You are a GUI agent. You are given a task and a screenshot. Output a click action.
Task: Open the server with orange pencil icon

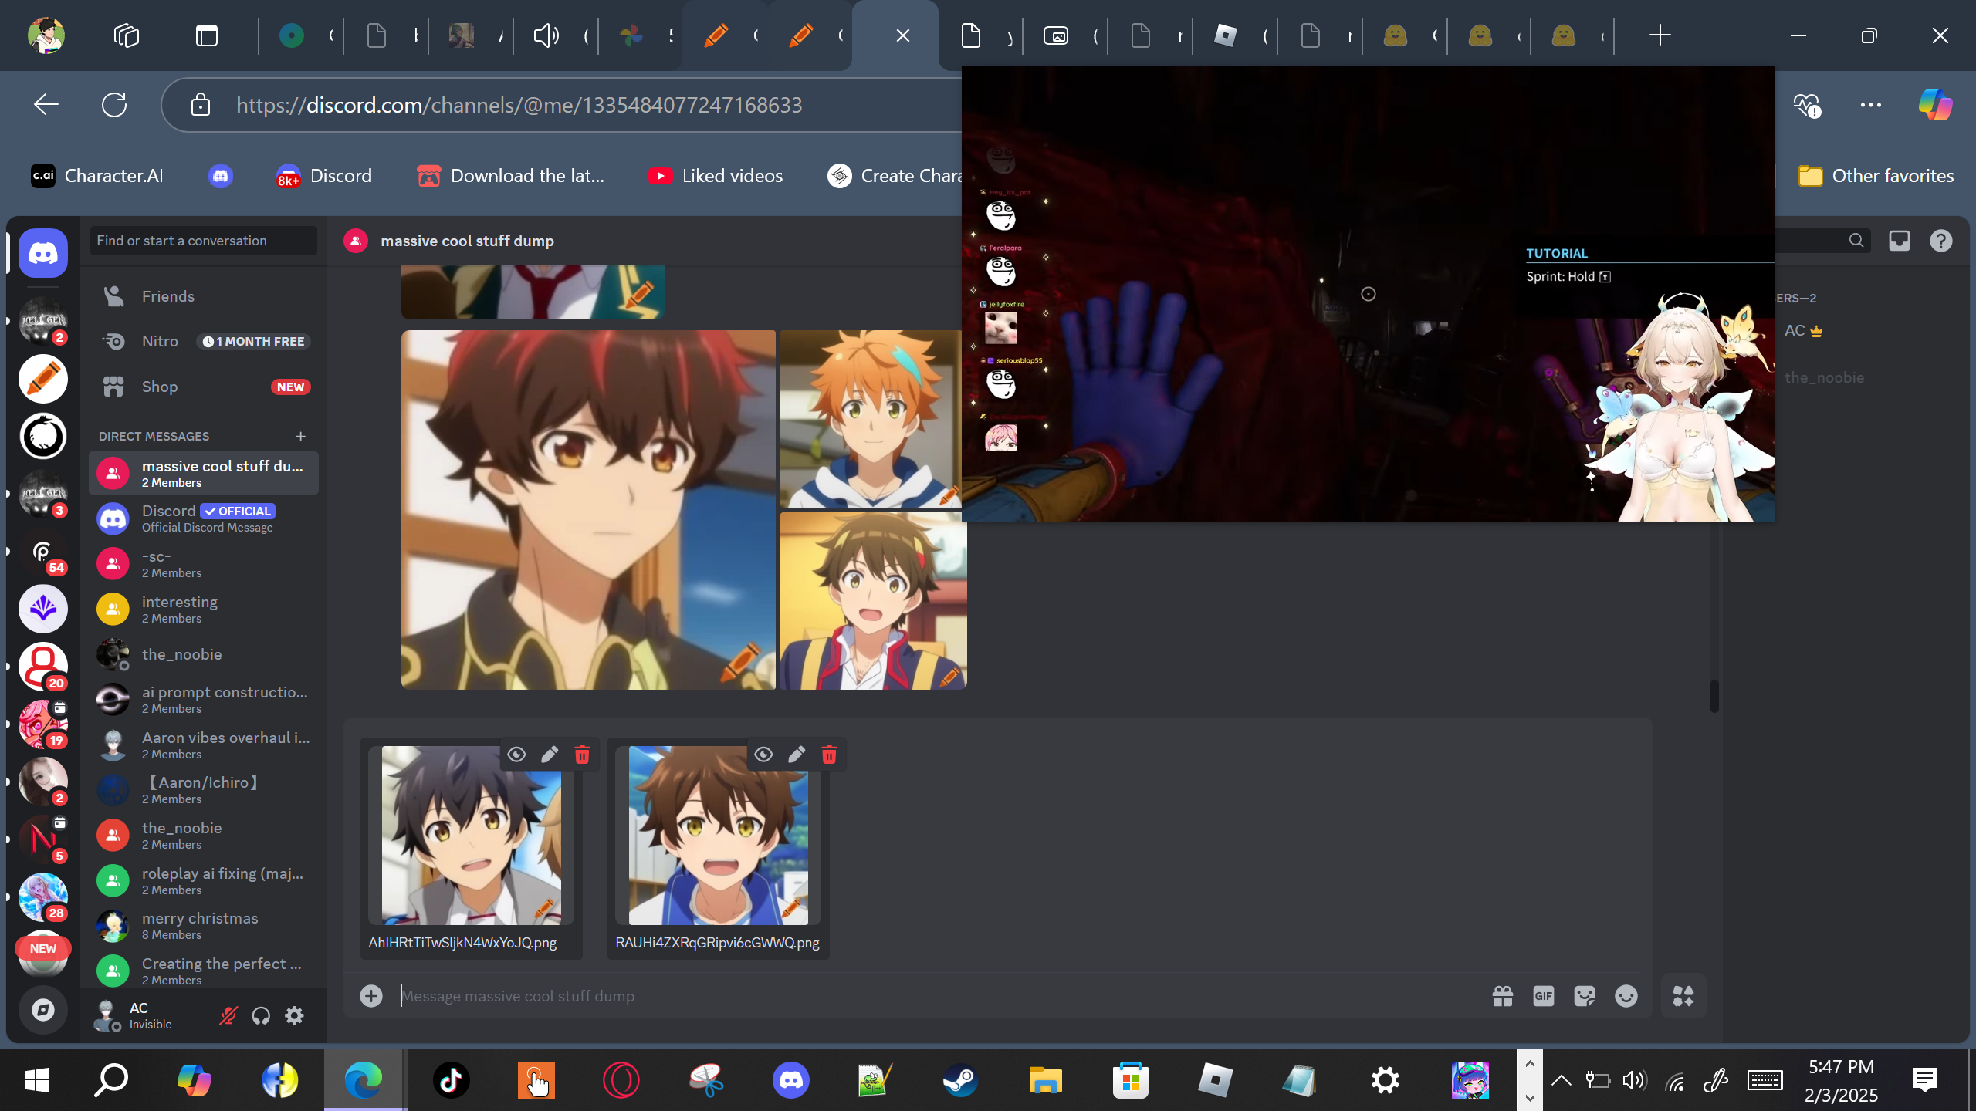[x=43, y=379]
